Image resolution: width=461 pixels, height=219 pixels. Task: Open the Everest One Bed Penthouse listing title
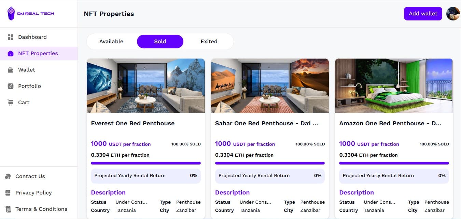(133, 123)
